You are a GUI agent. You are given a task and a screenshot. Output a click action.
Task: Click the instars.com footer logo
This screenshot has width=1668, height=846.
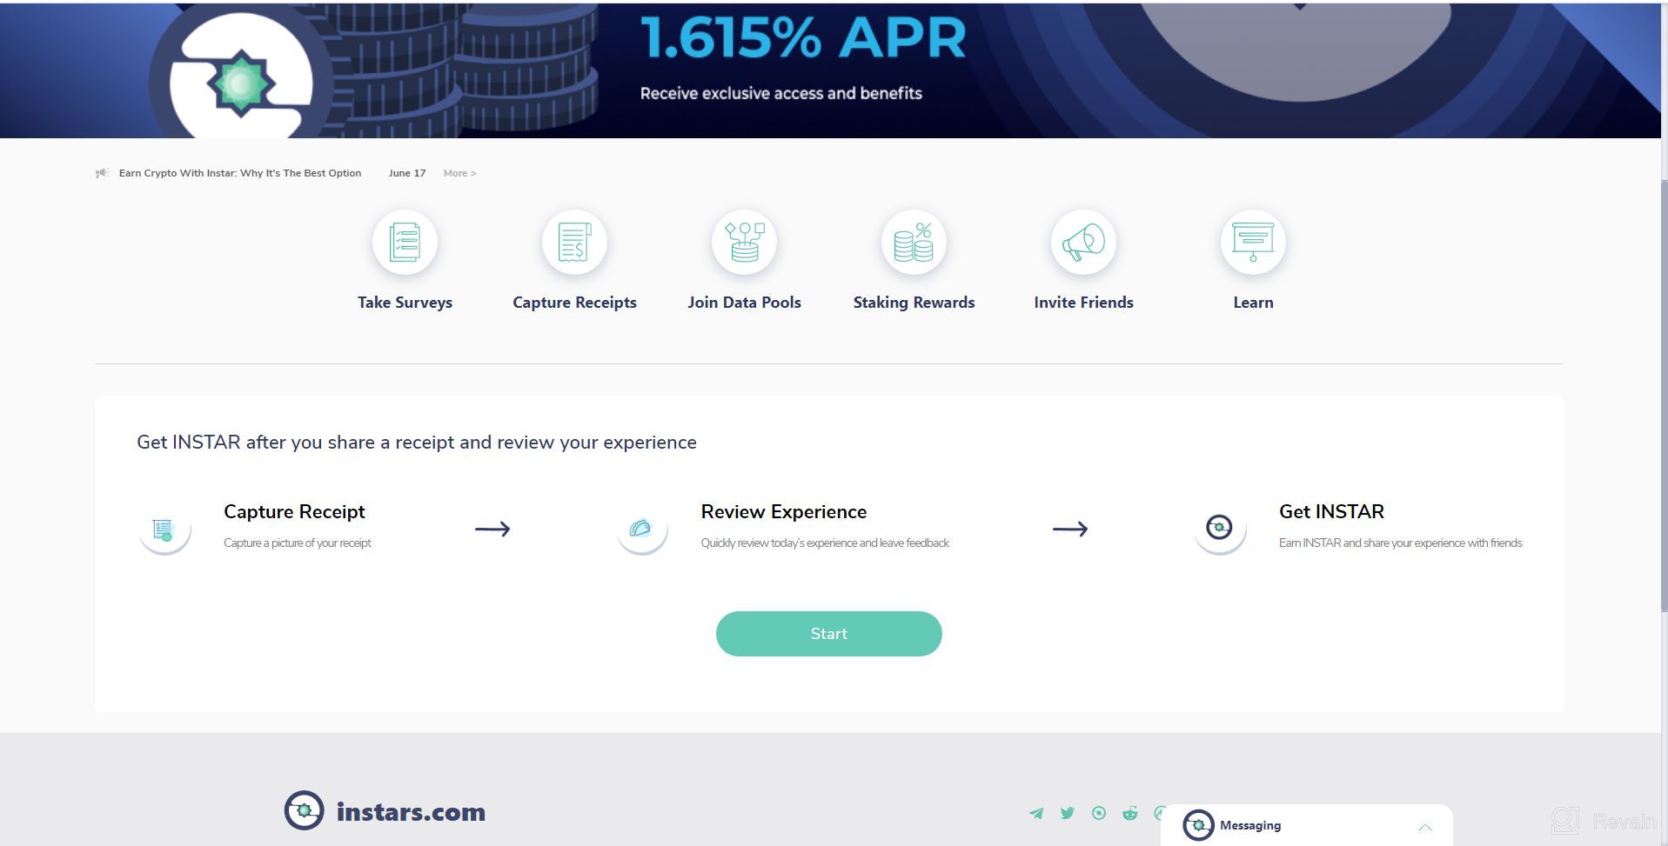[x=385, y=810]
